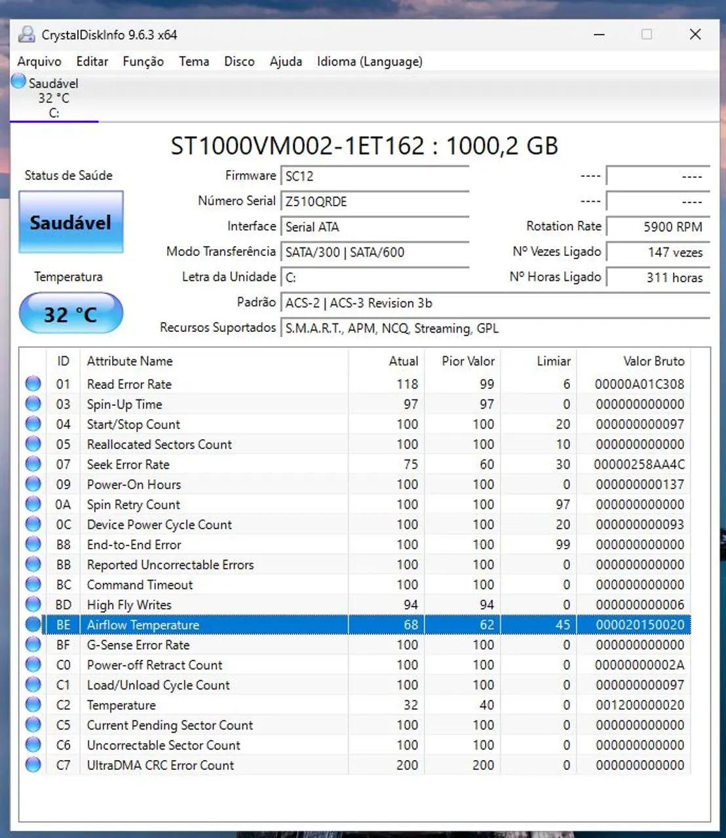Select the High Fly Writes attribute name
726x838 pixels.
coord(129,605)
